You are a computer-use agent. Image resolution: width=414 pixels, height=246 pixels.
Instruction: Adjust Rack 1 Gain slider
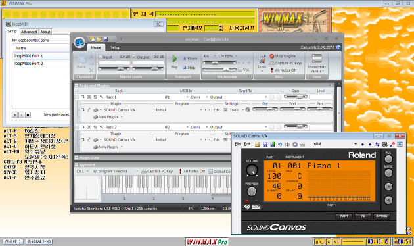tap(296, 97)
